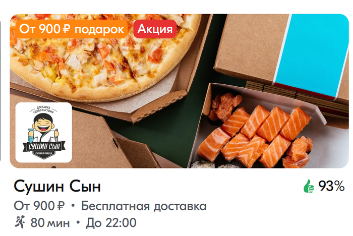This screenshot has height=236, width=353.
Task: Open the 93% rating value
Action: pos(331,186)
